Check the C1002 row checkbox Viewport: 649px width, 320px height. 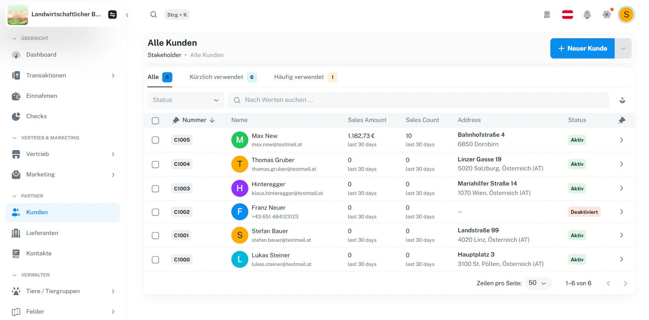(x=155, y=212)
